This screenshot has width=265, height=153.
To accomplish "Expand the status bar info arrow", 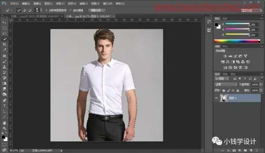I will click(x=62, y=151).
